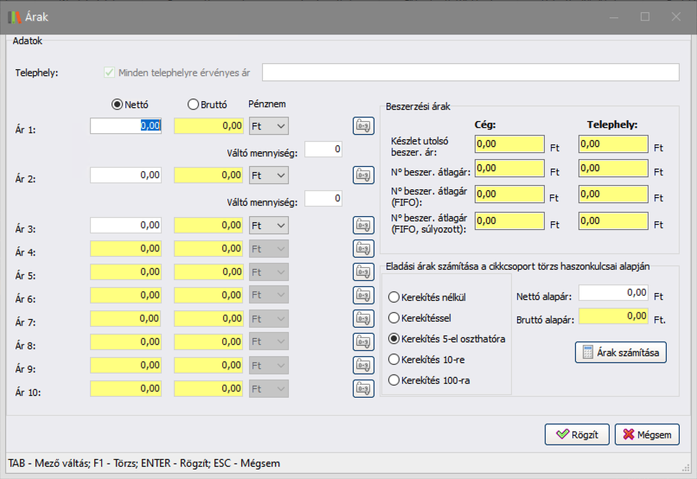Select Kerekítés nélkül option
697x479 pixels.
(395, 297)
